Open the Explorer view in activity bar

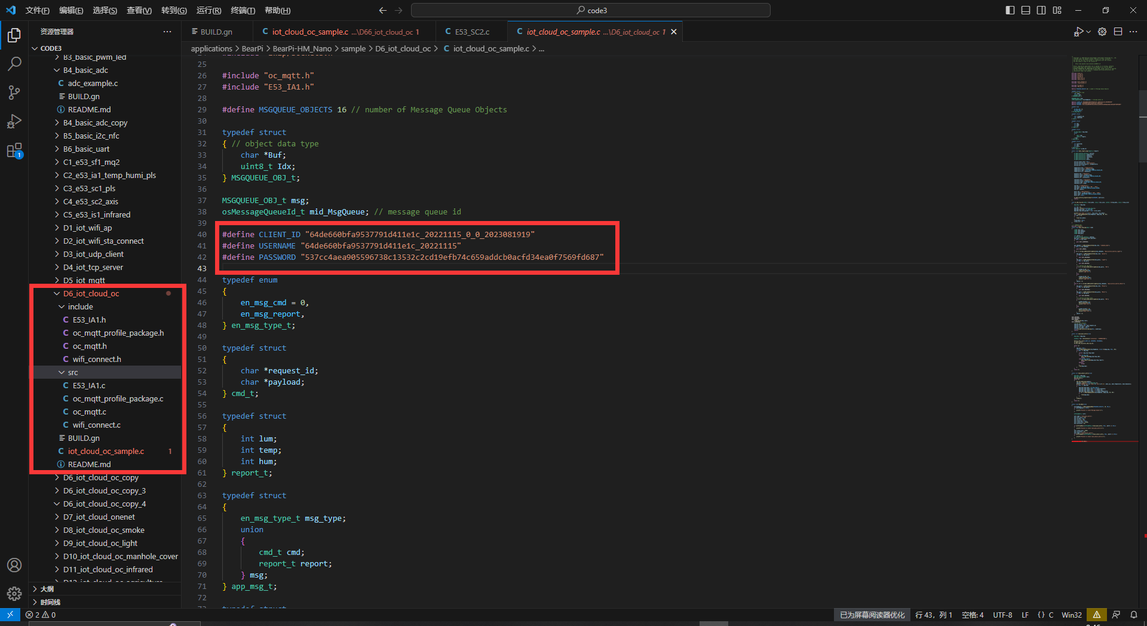(14, 35)
